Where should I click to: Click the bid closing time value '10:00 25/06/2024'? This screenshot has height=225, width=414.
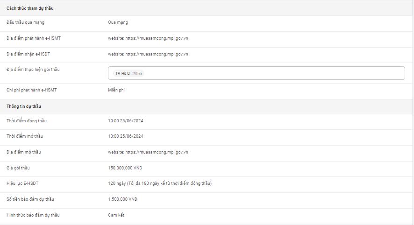125,121
